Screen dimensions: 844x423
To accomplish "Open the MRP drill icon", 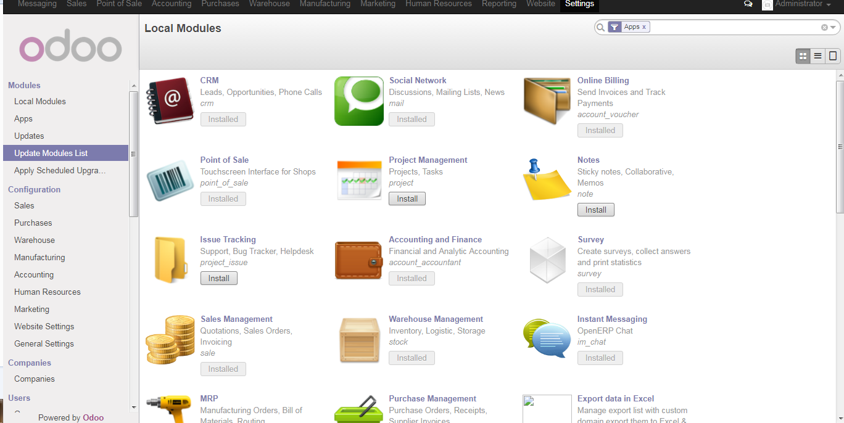I will coord(170,409).
